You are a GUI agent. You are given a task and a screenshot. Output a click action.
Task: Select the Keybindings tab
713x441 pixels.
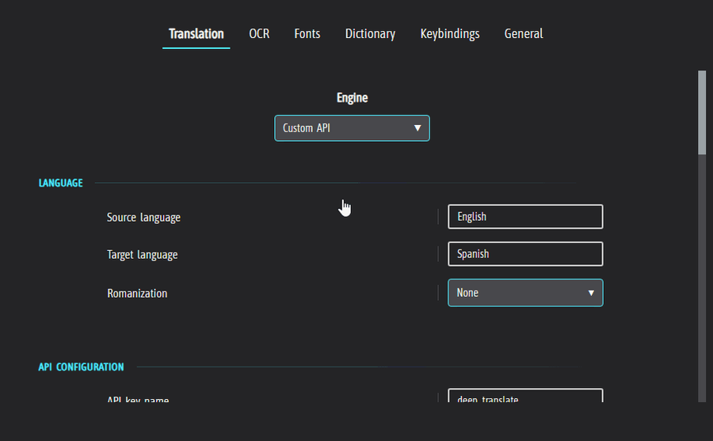(449, 34)
